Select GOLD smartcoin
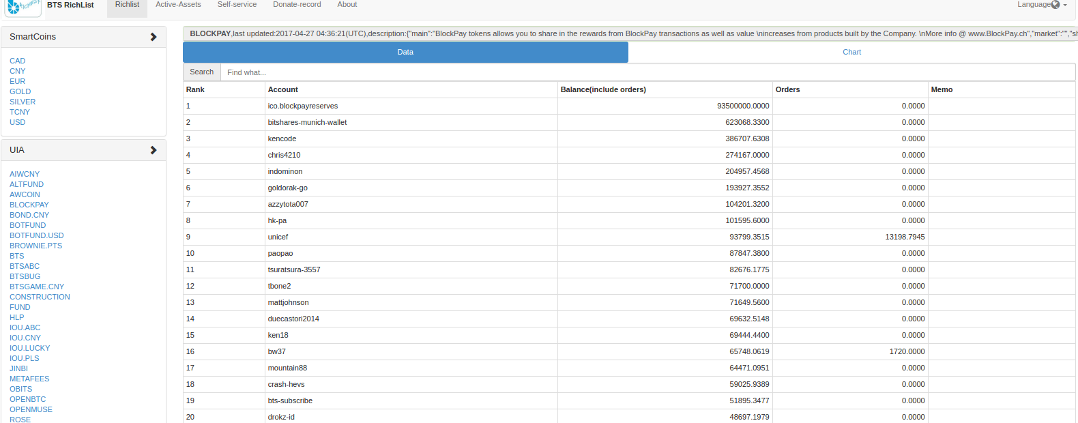The image size is (1078, 423). pos(20,91)
